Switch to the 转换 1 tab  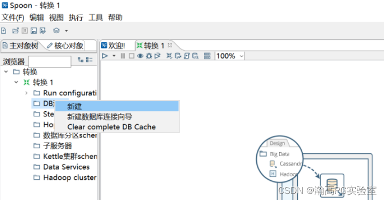[x=153, y=46]
